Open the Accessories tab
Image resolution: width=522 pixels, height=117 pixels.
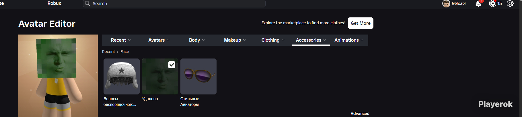tap(311, 40)
